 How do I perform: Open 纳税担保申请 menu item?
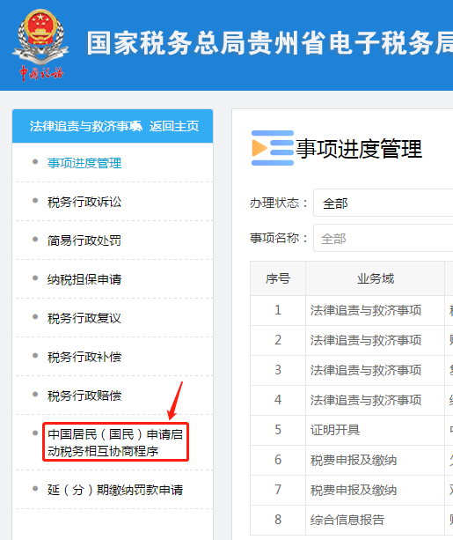[84, 279]
